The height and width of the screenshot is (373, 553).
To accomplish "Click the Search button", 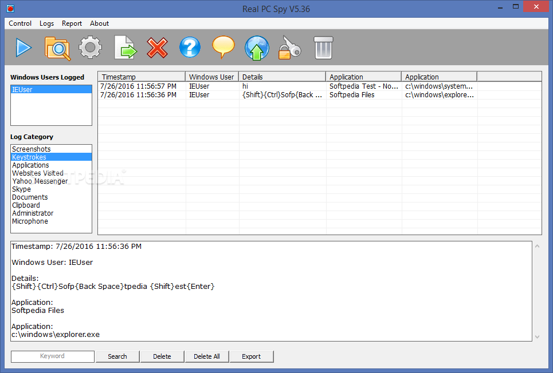I will pos(117,356).
